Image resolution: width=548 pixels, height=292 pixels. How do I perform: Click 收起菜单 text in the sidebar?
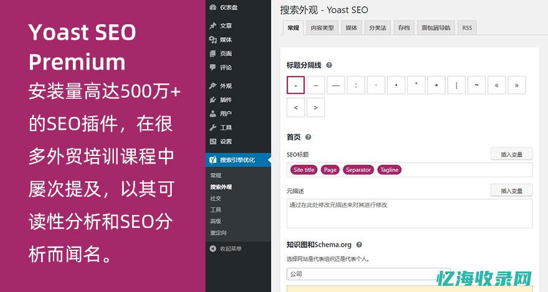[x=230, y=249]
